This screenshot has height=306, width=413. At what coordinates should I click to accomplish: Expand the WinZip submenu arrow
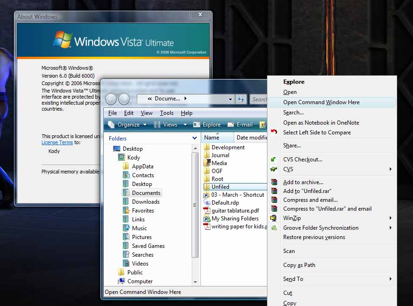(x=391, y=218)
